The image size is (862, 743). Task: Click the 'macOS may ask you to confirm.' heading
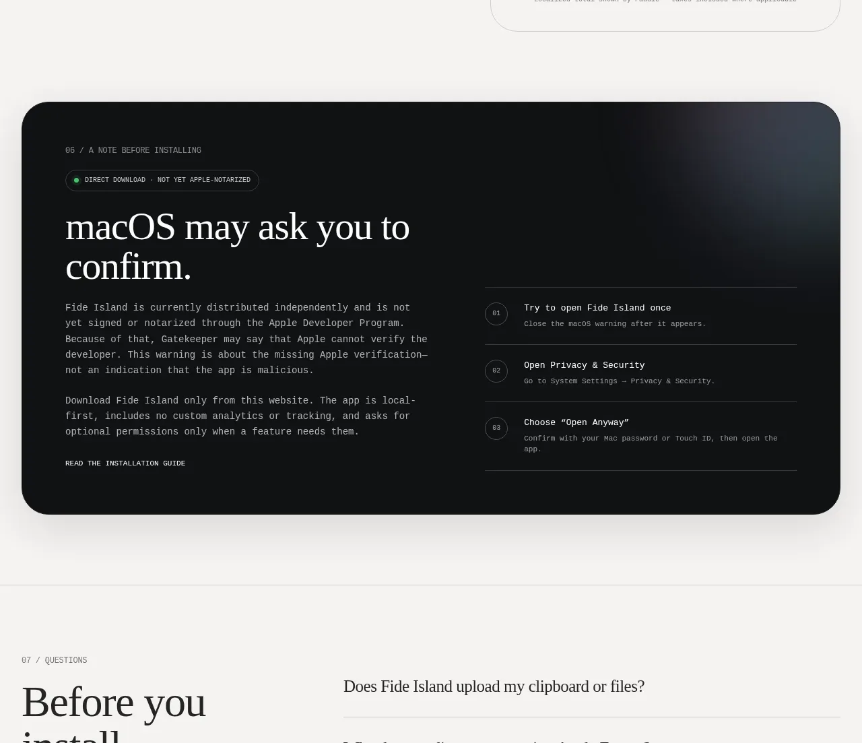(238, 247)
